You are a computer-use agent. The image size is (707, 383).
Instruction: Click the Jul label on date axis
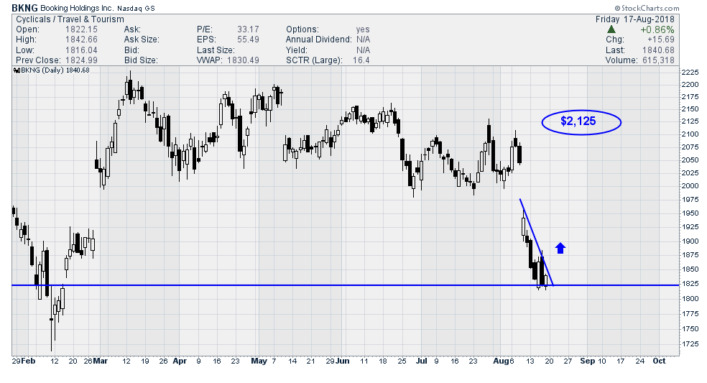tap(421, 361)
